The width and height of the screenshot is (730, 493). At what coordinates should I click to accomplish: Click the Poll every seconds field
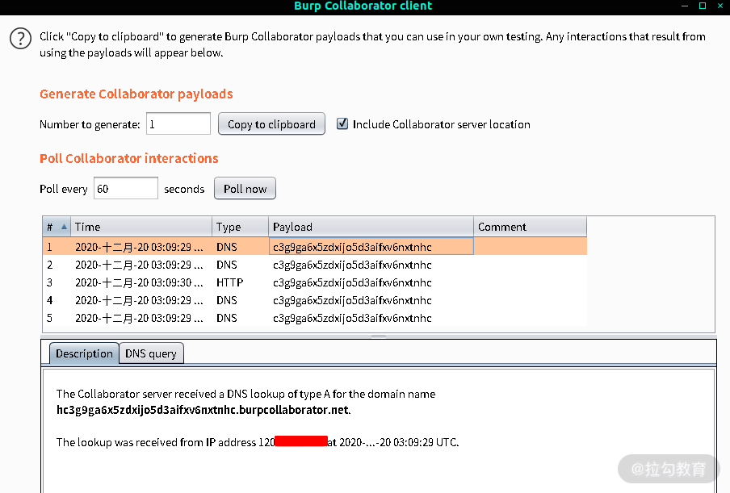(126, 188)
